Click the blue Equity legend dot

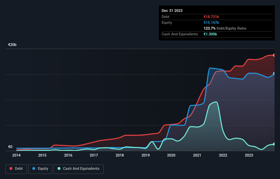(34, 168)
